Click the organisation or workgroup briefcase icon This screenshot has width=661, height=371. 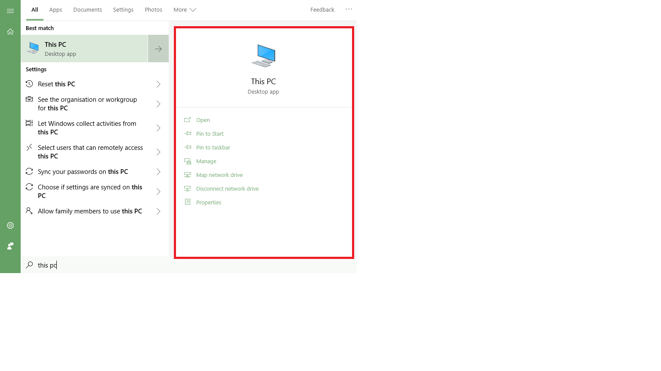pos(29,99)
